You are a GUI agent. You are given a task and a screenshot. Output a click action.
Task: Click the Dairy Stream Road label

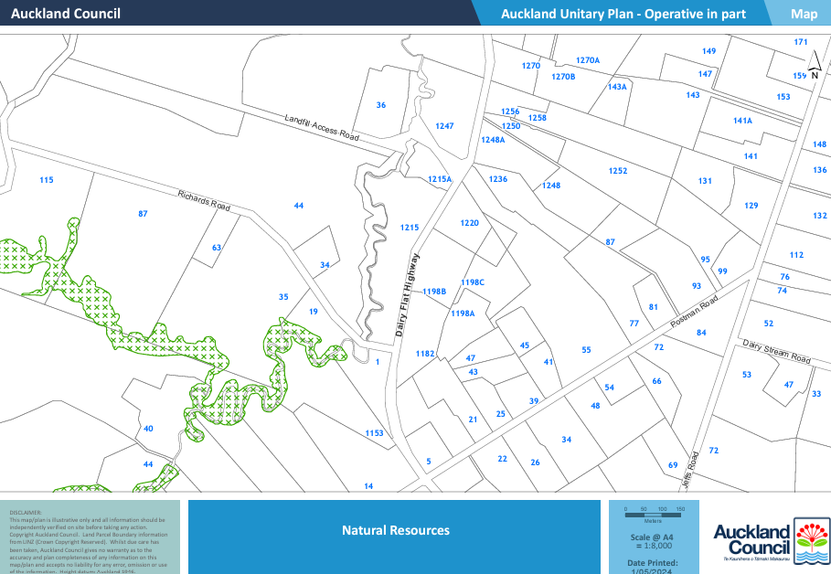tap(776, 352)
